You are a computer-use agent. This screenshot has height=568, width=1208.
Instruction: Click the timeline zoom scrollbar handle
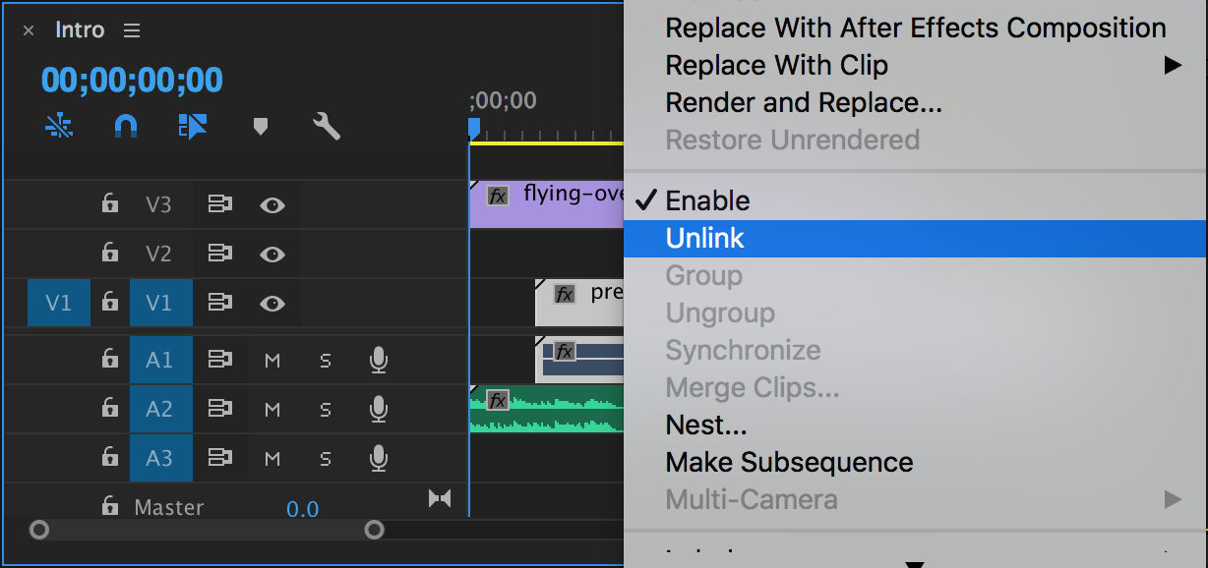[x=374, y=530]
